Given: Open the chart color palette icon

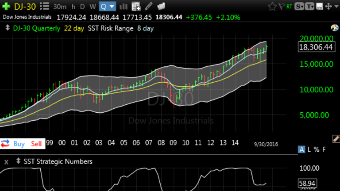Looking at the screenshot, I should (335, 28).
